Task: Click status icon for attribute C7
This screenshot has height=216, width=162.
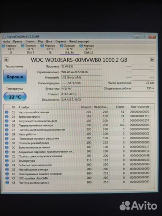Action: [7, 178]
